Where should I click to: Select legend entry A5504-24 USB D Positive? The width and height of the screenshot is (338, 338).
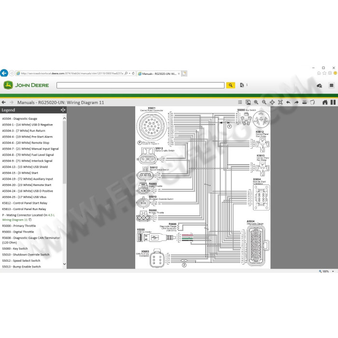28,191
